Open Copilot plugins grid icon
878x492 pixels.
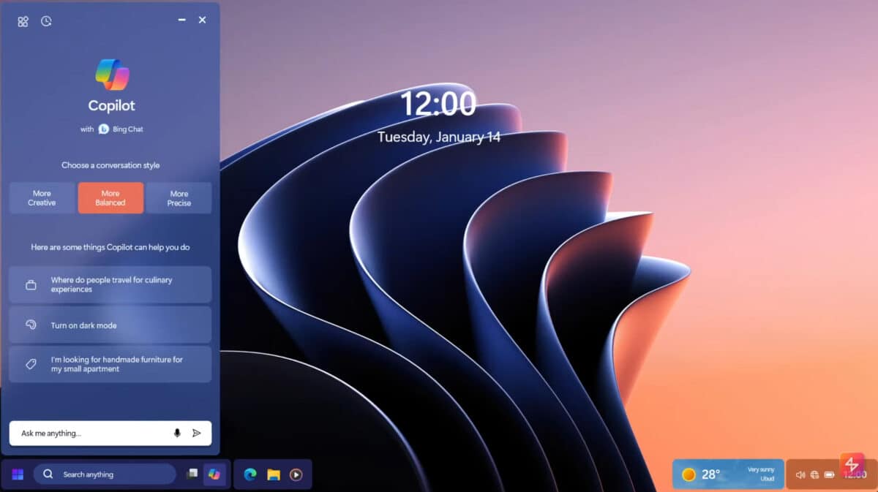click(x=23, y=20)
